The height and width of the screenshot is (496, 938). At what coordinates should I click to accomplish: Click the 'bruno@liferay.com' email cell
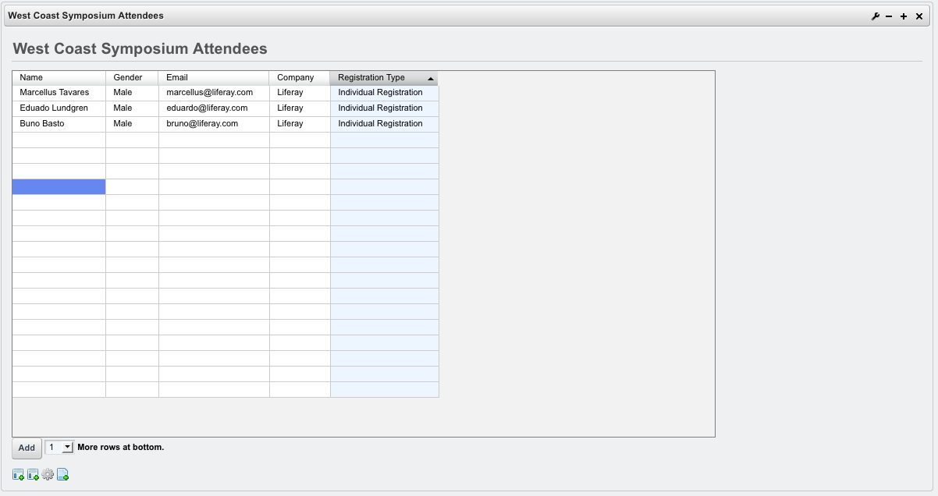pos(214,124)
